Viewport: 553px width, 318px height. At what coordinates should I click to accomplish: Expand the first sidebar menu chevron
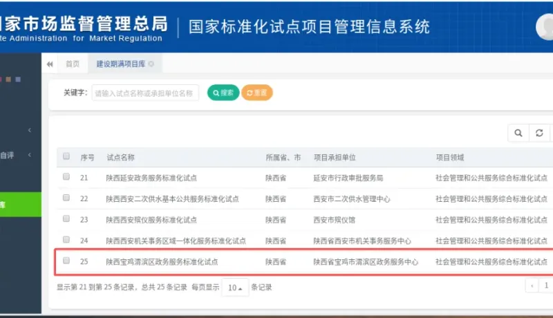point(29,130)
